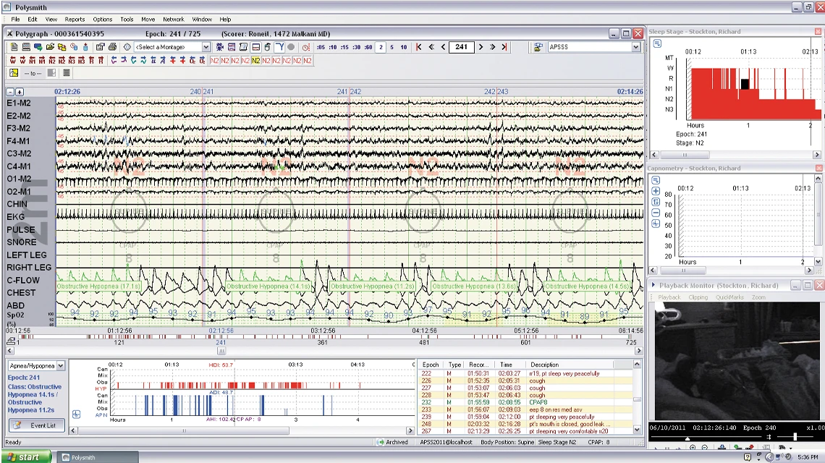Toggle the highlighted yellow N2 stage button

tap(256, 61)
